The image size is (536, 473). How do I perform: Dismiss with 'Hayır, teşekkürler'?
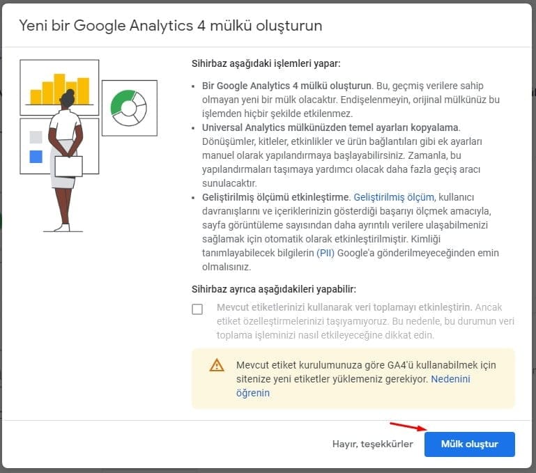click(373, 444)
